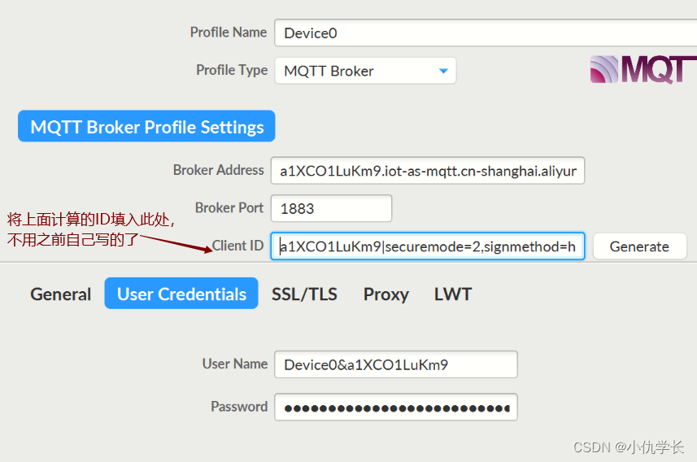Click the Client ID label
Image resolution: width=697 pixels, height=462 pixels.
point(237,246)
